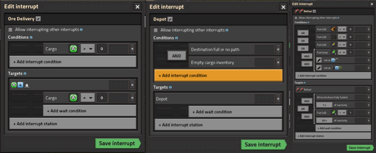
Task: Click the item signal icon in the Ore Delivery Cargo condition
Action: (x=74, y=49)
